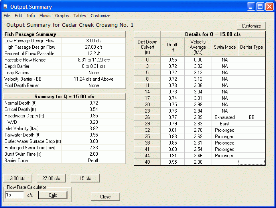Click the depth value 0.77 in distance 26 row
Image resolution: width=276 pixels, height=208 pixels.
coord(172,117)
